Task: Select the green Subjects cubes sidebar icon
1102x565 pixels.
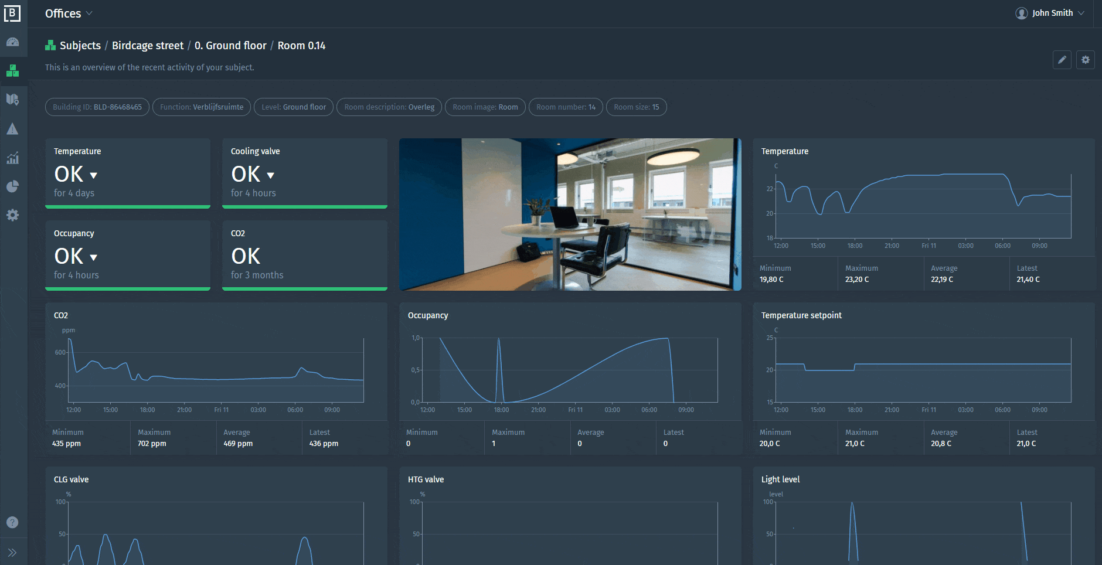Action: point(12,71)
